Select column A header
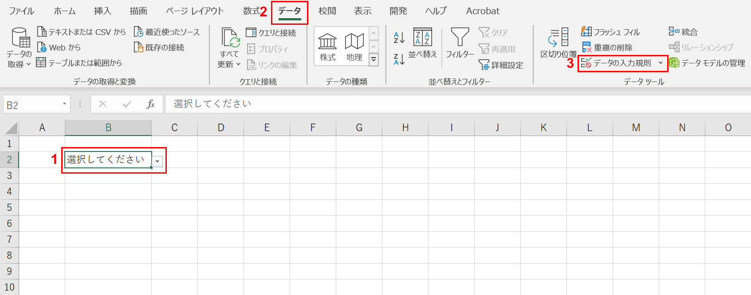 pyautogui.click(x=42, y=128)
